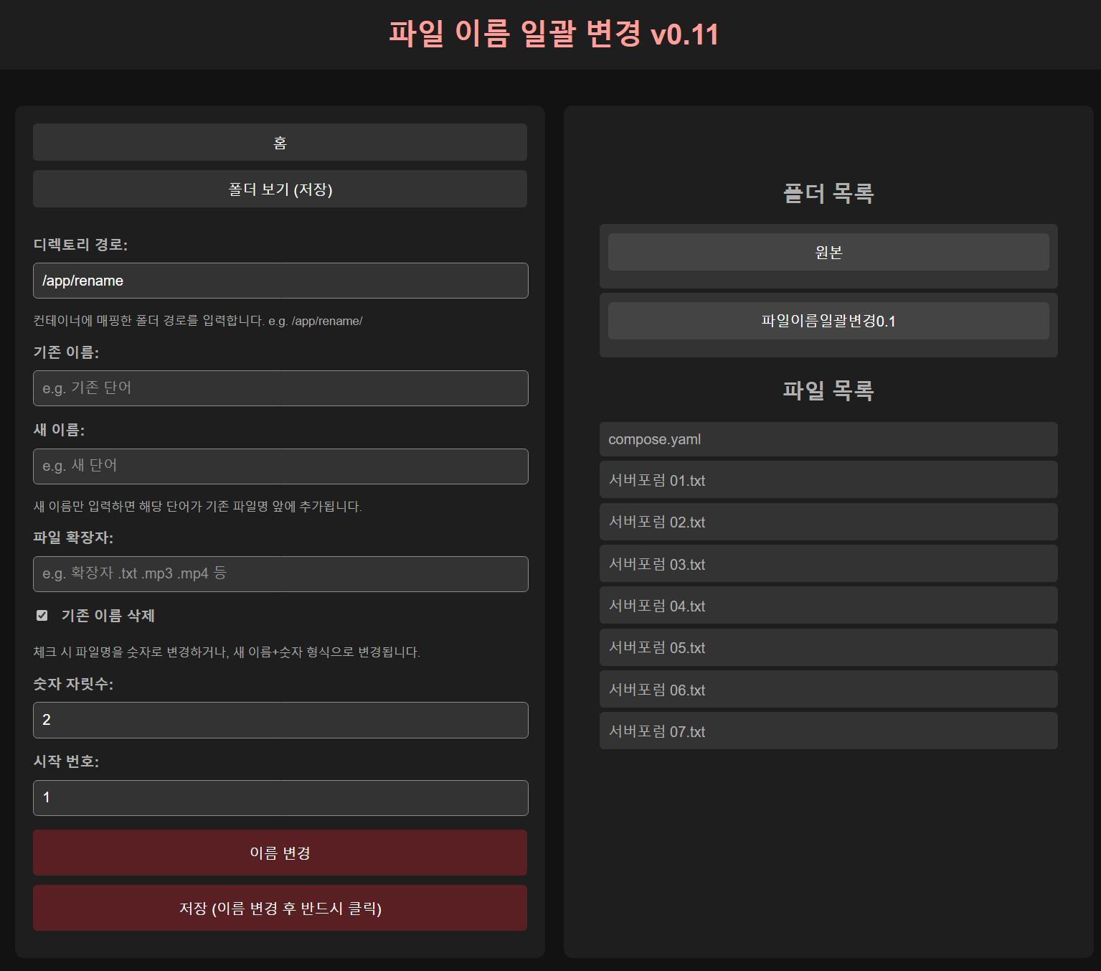Open the 원본 folder
This screenshot has height=971, width=1101.
pyautogui.click(x=828, y=252)
